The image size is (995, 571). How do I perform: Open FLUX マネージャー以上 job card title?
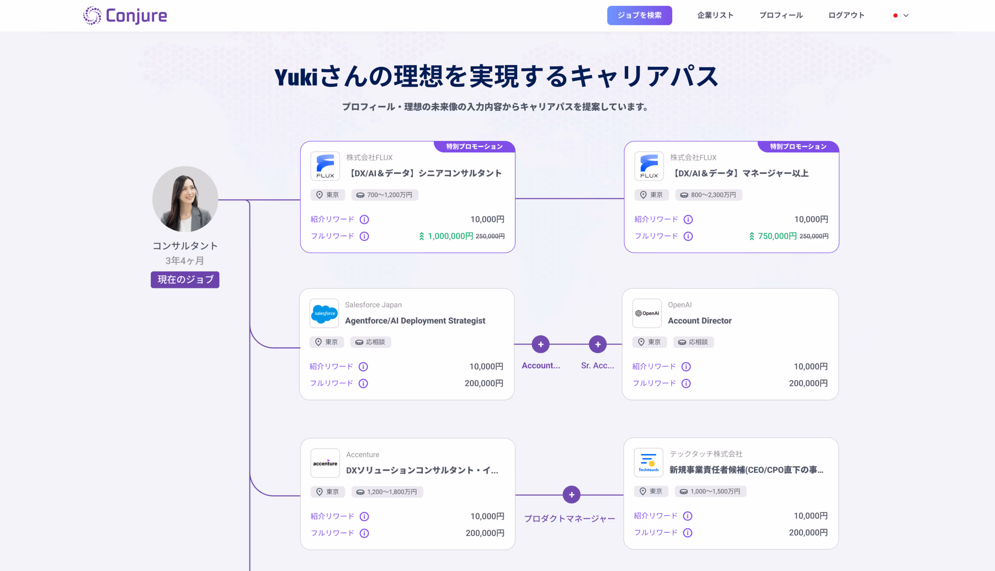tap(741, 173)
